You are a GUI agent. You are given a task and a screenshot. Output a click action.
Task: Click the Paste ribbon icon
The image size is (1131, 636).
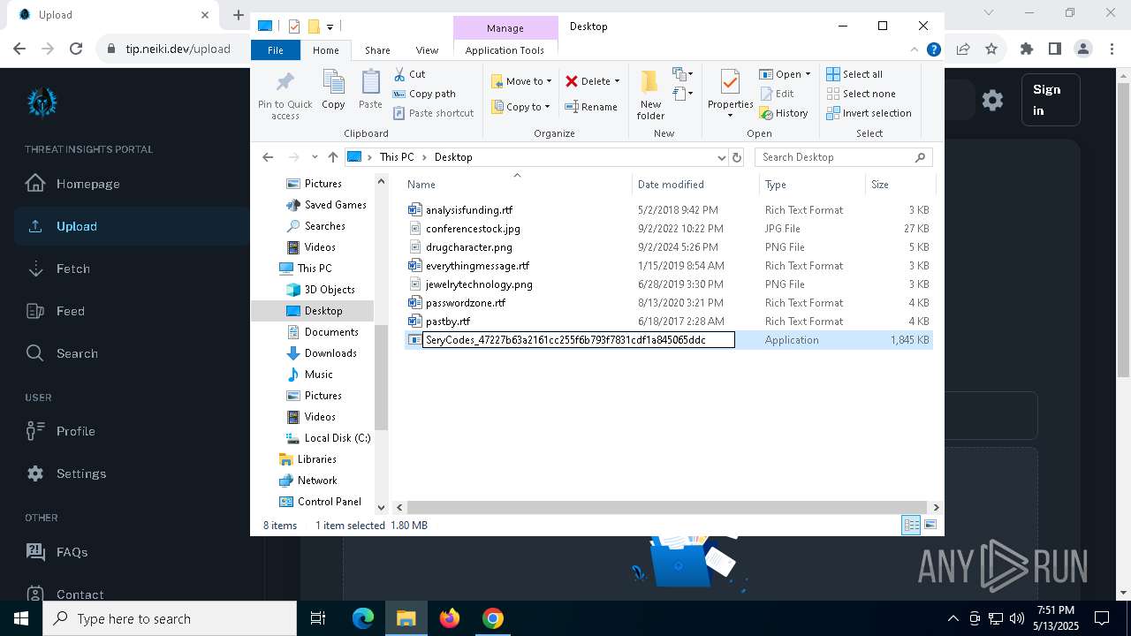[x=370, y=90]
